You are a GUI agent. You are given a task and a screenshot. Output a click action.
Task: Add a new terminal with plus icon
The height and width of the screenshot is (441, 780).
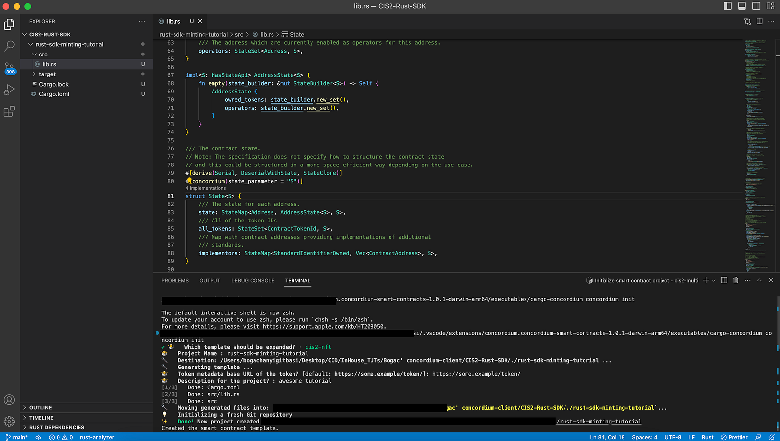tap(706, 280)
